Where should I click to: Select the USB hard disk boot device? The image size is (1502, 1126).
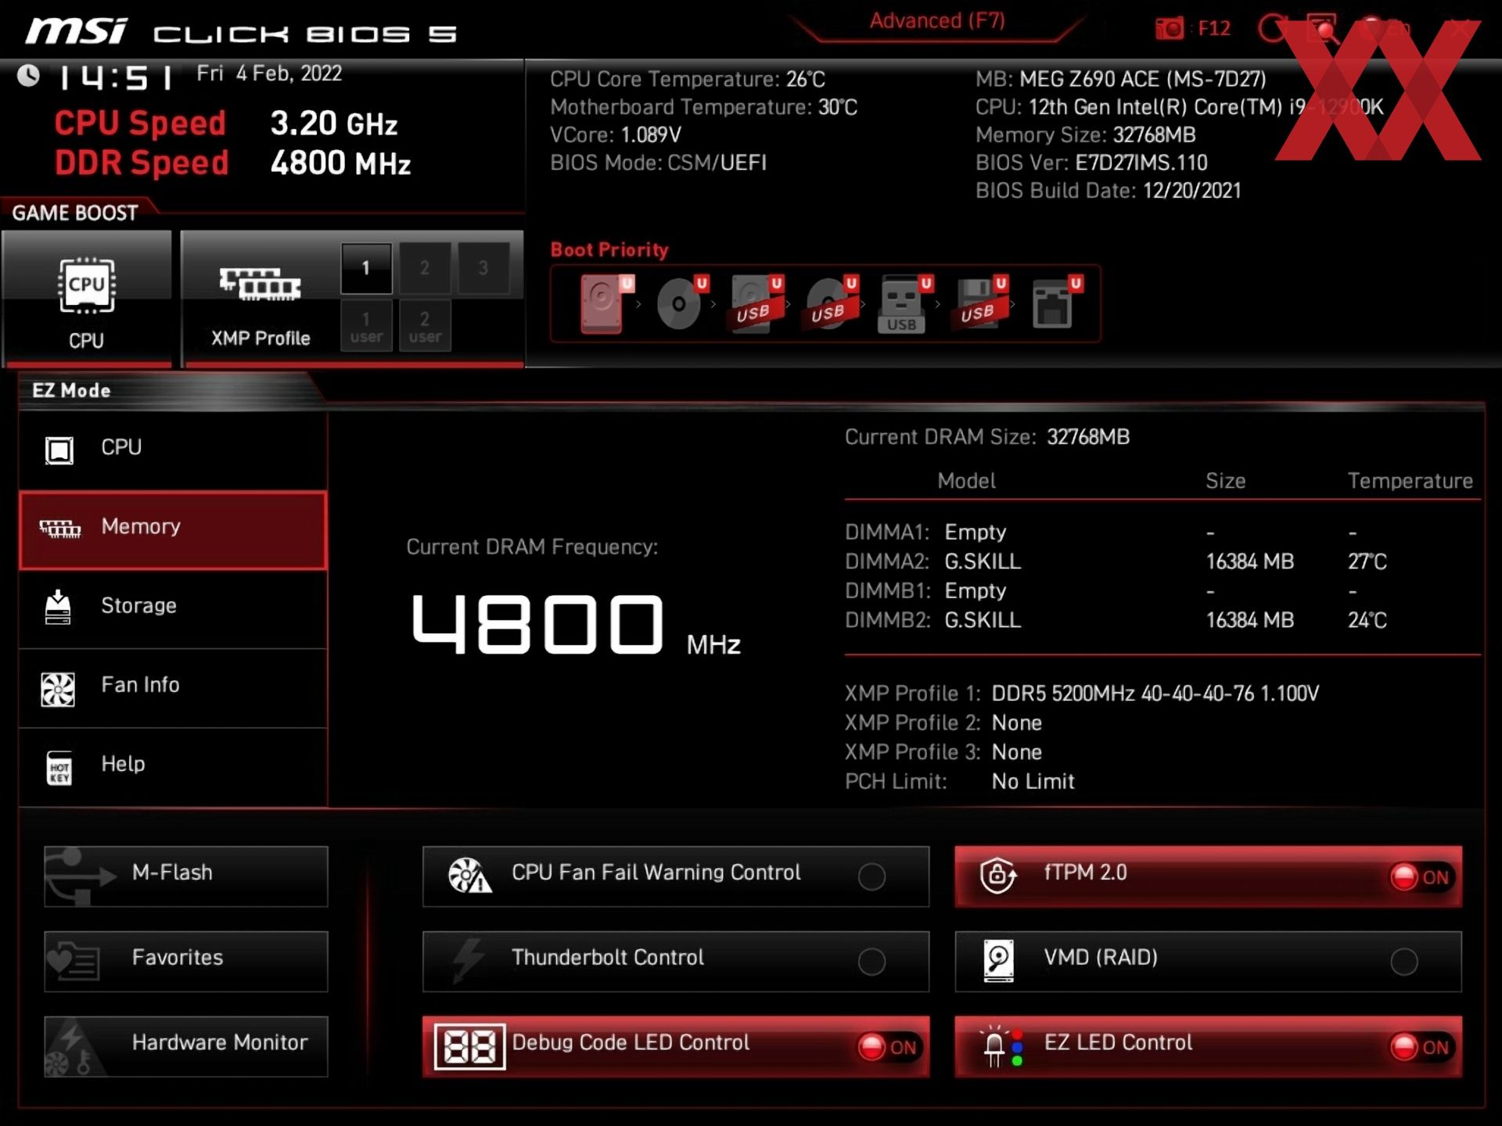click(756, 304)
